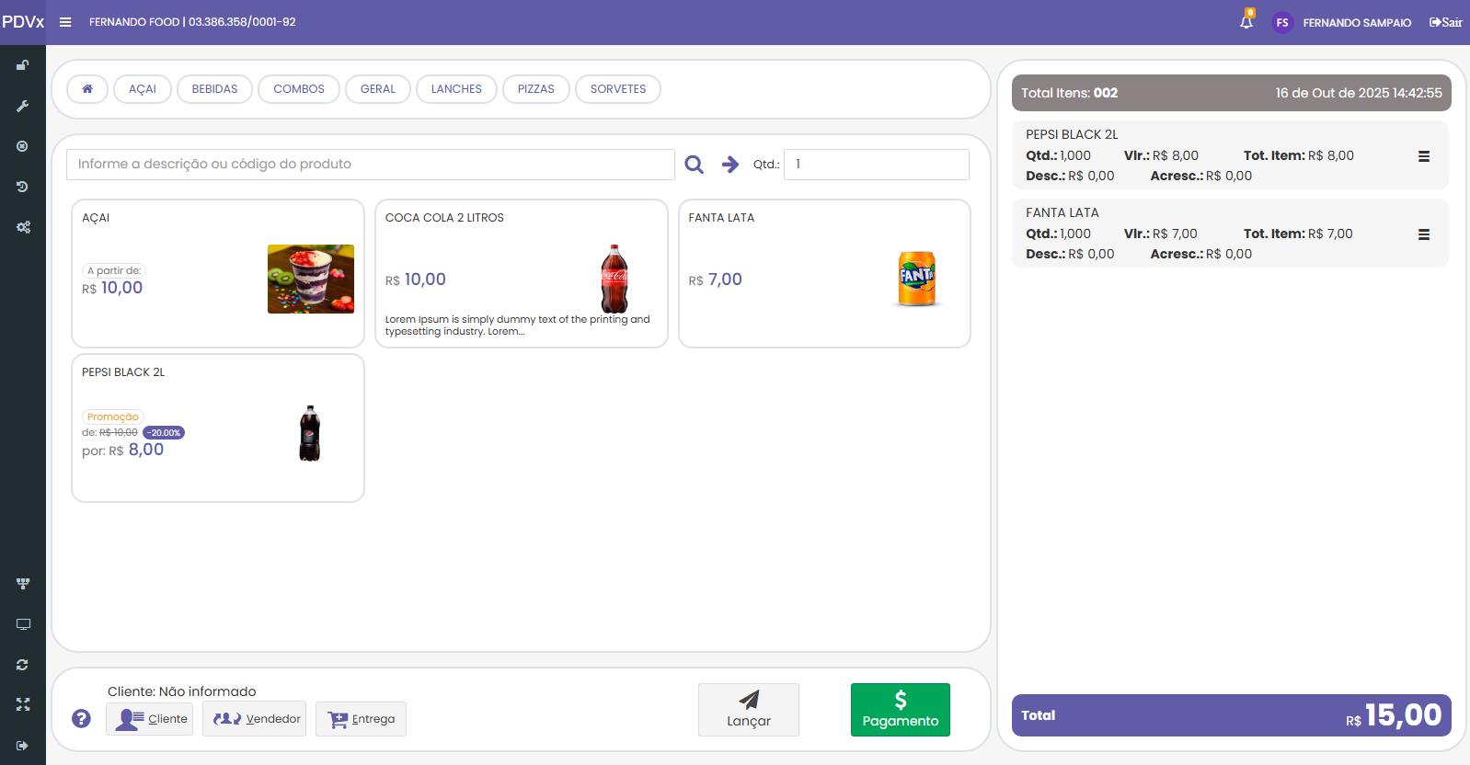1470x765 pixels.
Task: Toggle fullscreen with the expand icon
Action: 23,704
